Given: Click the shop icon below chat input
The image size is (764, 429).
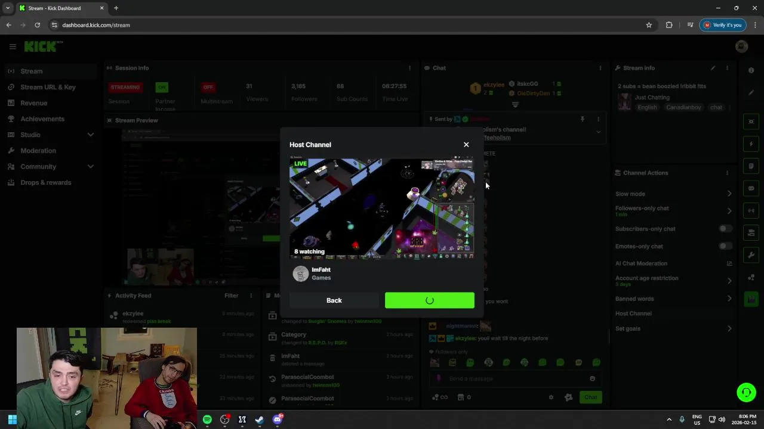Looking at the screenshot, I should [x=461, y=397].
